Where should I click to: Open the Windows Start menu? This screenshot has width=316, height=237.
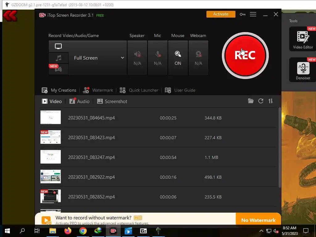click(x=7, y=231)
